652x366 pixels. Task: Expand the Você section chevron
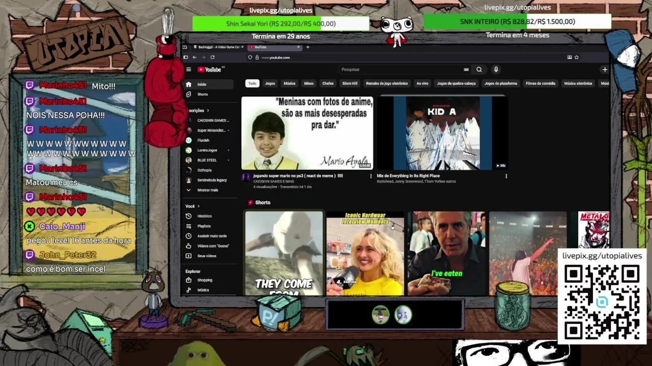(x=198, y=206)
